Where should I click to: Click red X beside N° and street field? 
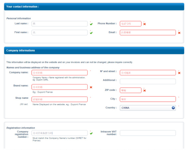179,73
